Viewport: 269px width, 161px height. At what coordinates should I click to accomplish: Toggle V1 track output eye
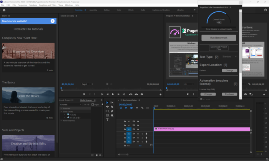(x=138, y=129)
